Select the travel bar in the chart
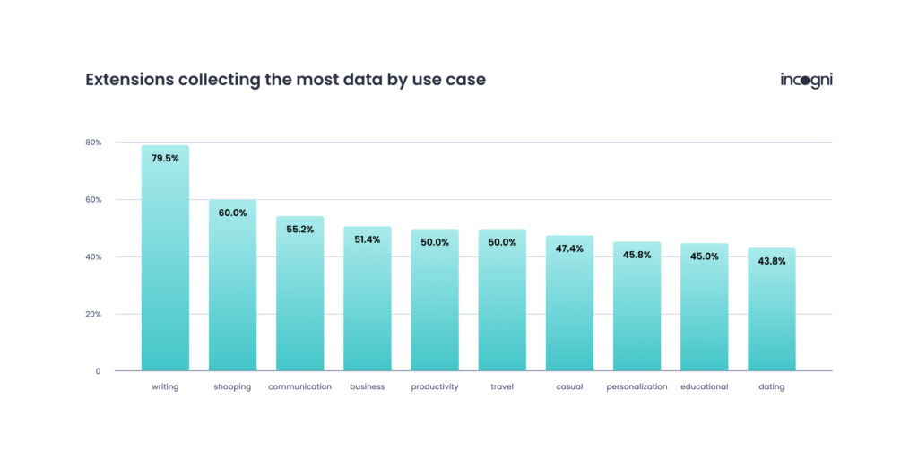The width and height of the screenshot is (918, 460). click(x=502, y=301)
